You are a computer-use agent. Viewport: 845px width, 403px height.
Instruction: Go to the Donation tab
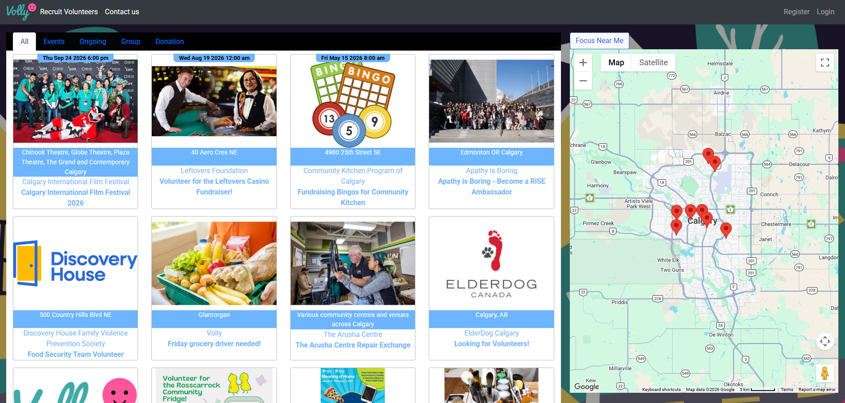170,41
